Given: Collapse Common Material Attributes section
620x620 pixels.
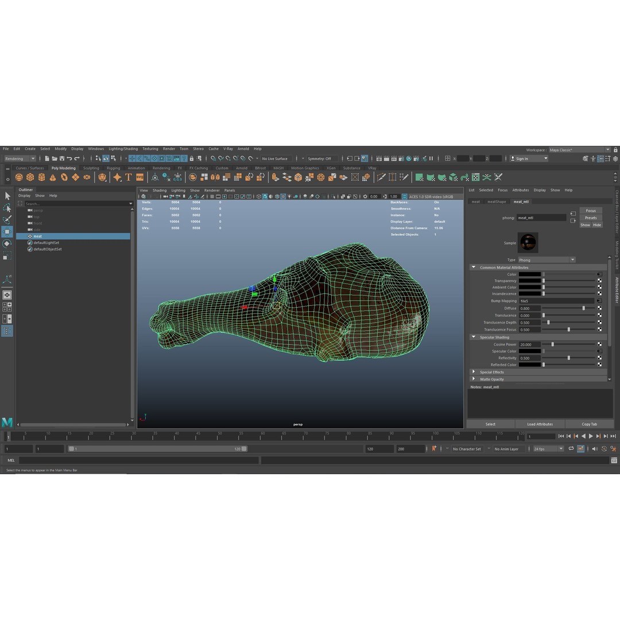Looking at the screenshot, I should coord(473,268).
